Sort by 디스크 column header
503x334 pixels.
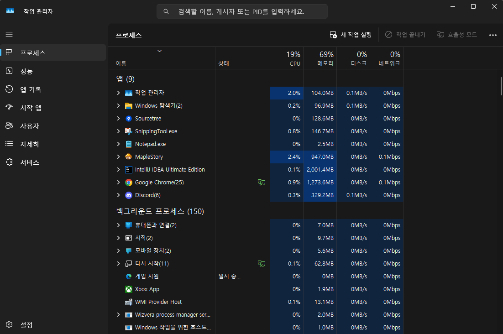click(x=353, y=58)
